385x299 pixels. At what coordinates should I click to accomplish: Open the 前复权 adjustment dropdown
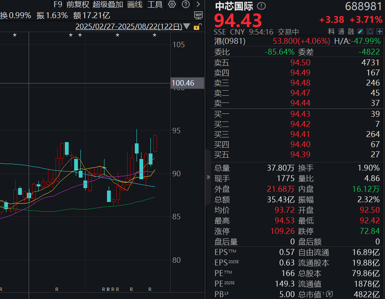[x=78, y=4]
